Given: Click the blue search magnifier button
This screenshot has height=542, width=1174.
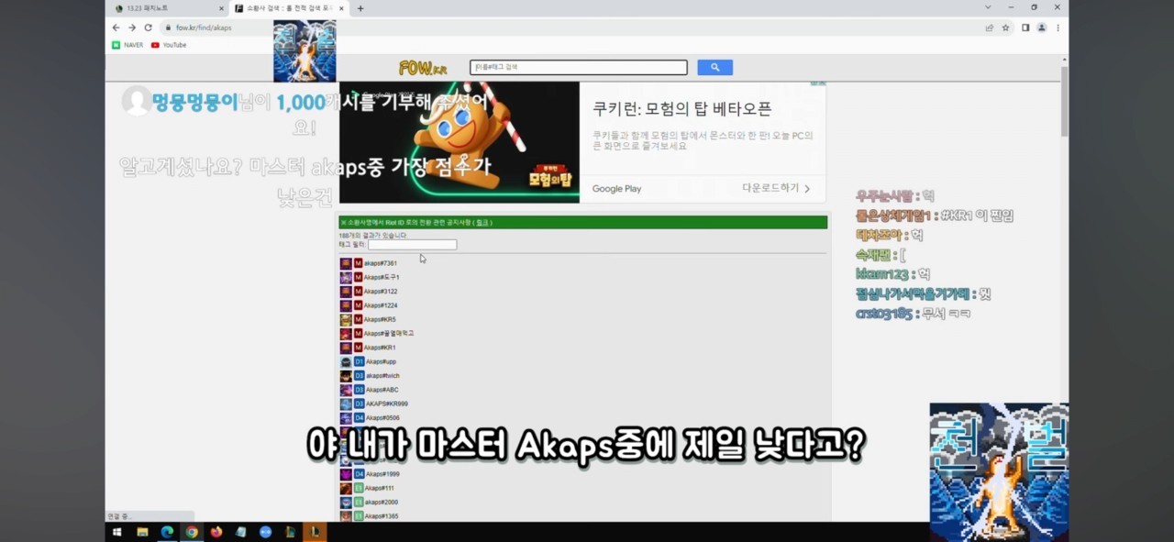Looking at the screenshot, I should coord(714,68).
